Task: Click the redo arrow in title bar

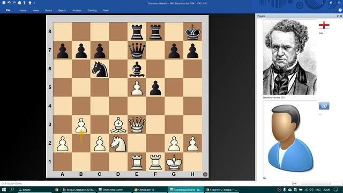Action: [14, 3]
